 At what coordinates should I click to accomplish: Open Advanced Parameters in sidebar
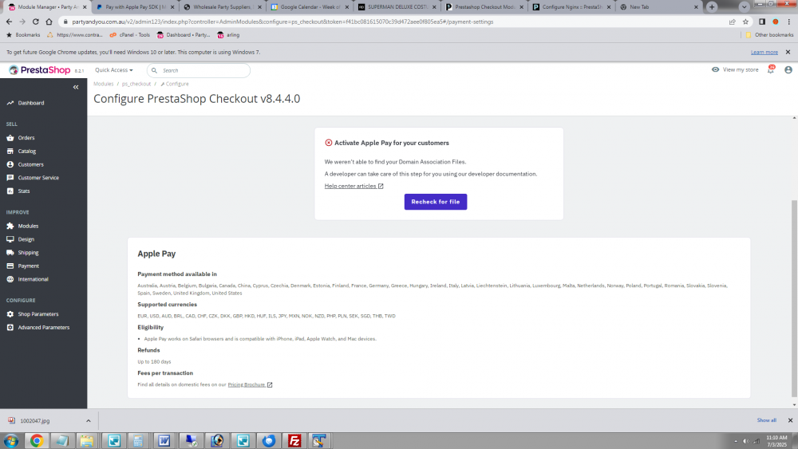(43, 328)
